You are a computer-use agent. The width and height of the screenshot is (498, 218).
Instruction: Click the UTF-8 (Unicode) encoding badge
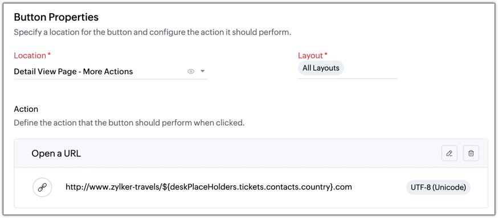(438, 187)
